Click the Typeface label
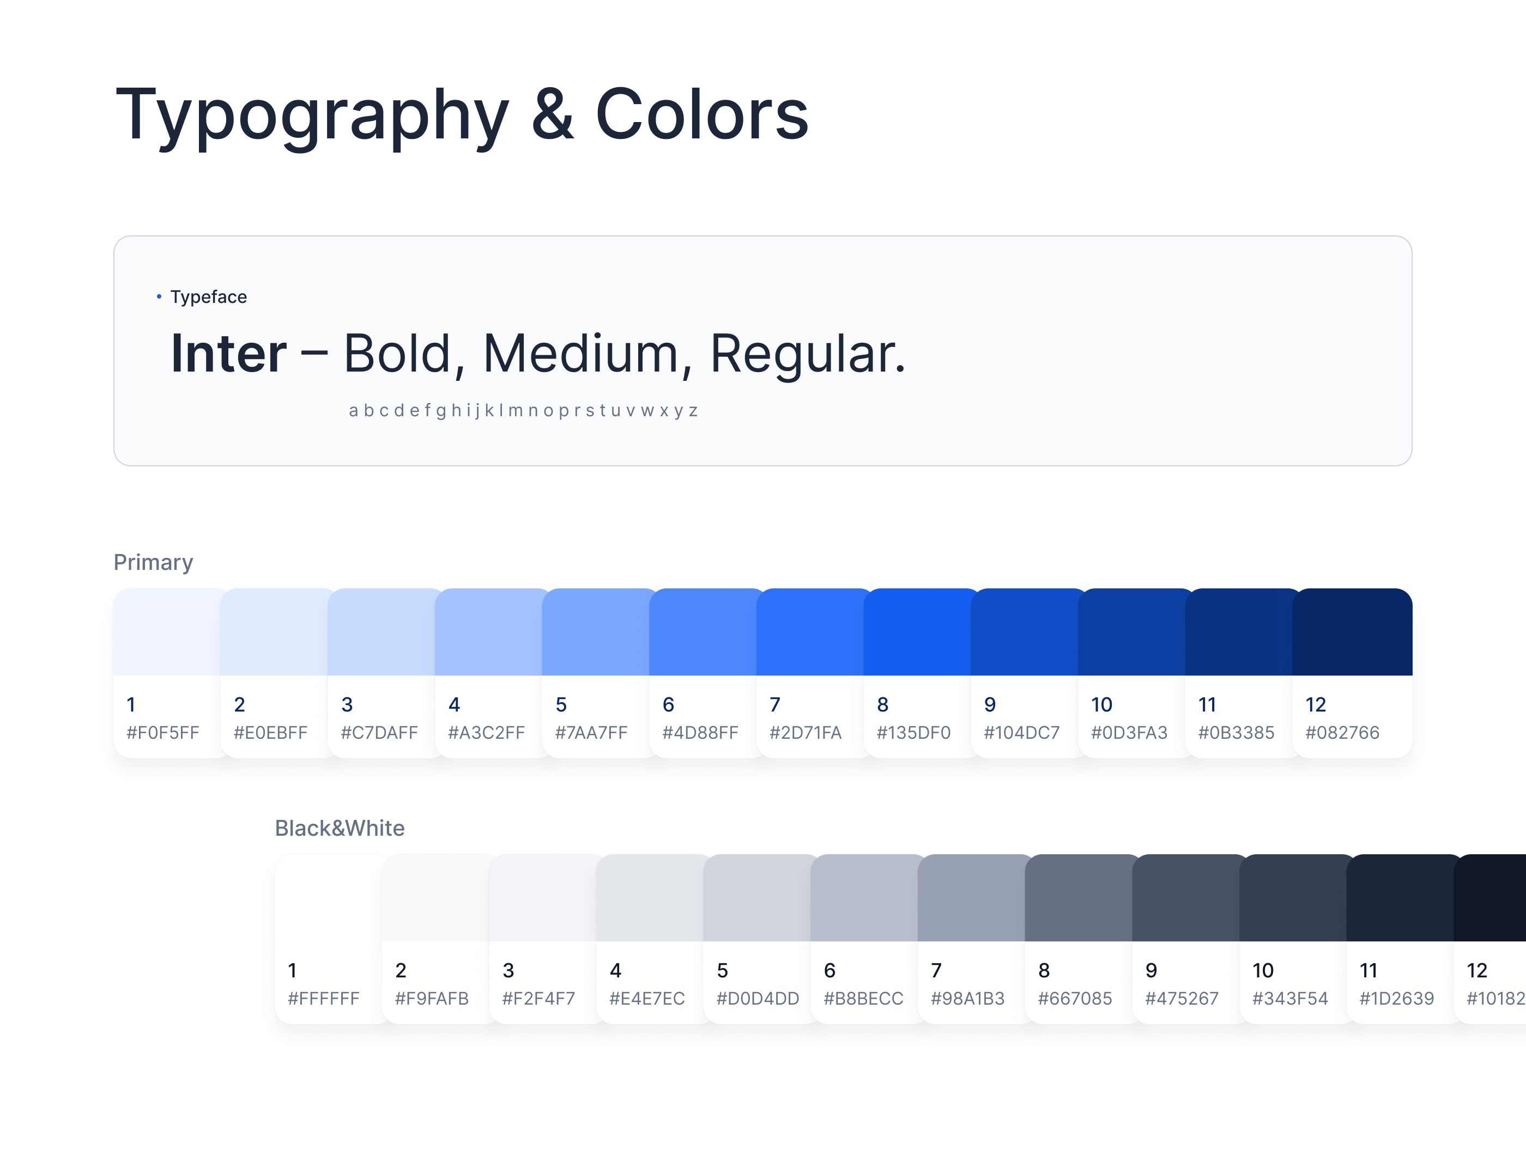Viewport: 1526px width, 1155px height. (x=208, y=296)
